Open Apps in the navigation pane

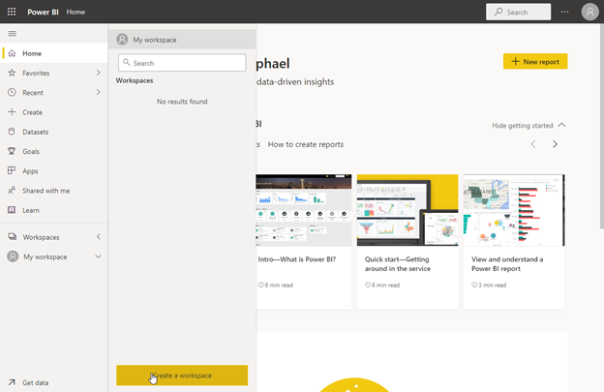(x=54, y=170)
